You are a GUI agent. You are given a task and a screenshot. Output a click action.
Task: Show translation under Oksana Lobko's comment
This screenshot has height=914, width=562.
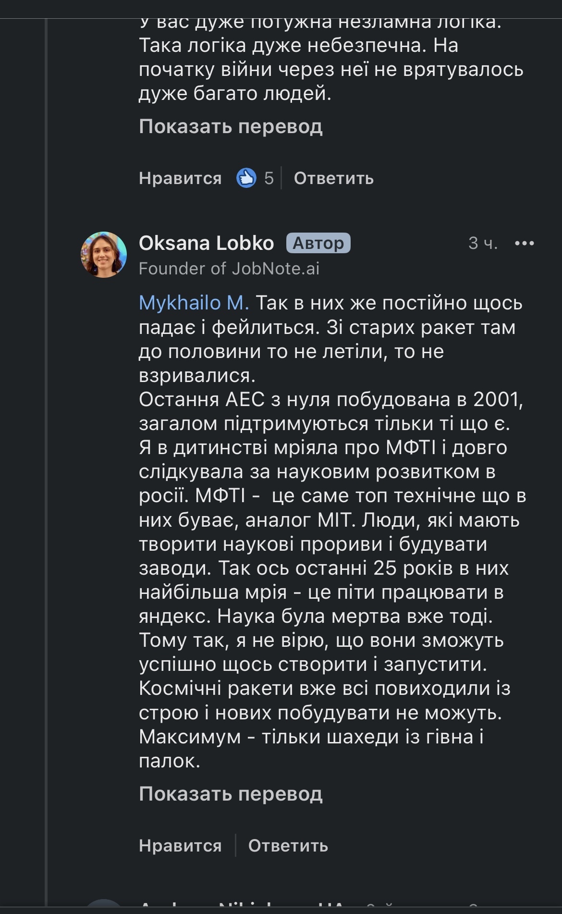point(231,794)
